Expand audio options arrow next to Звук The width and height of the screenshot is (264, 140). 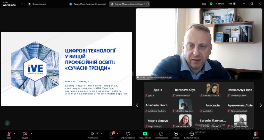coord(14,134)
